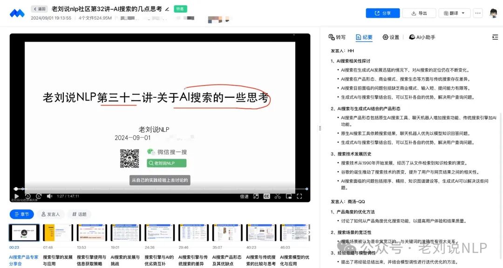Click the 返回 back button
This screenshot has width=503, height=268.
[40, 9]
